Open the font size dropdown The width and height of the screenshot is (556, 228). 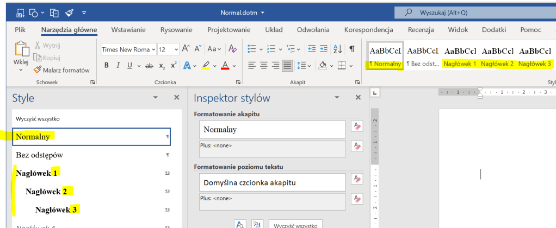coord(176,50)
